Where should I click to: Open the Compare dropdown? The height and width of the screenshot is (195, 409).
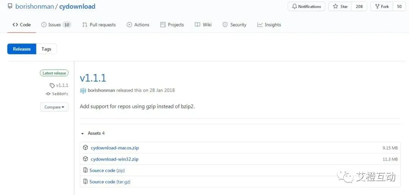(54, 107)
